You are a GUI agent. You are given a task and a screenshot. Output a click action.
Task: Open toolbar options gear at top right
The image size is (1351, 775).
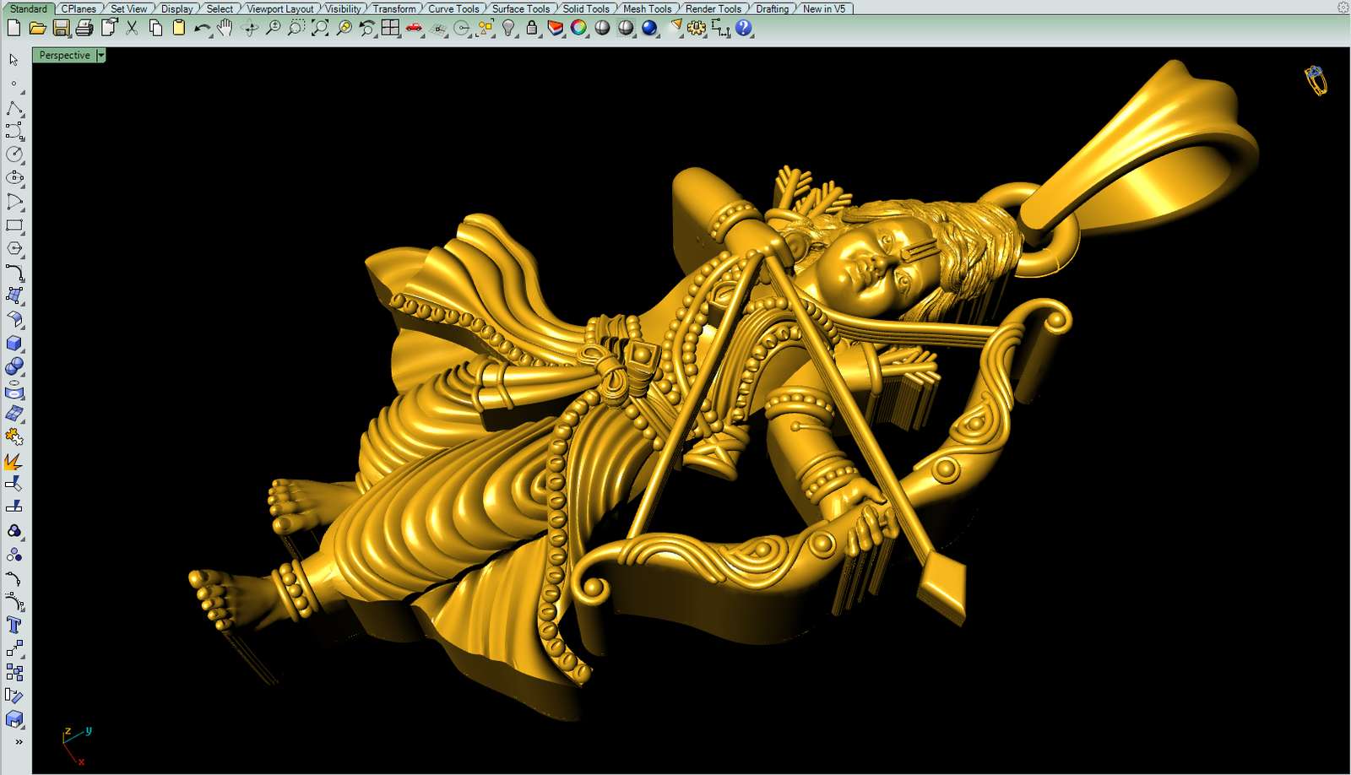coord(1343,8)
